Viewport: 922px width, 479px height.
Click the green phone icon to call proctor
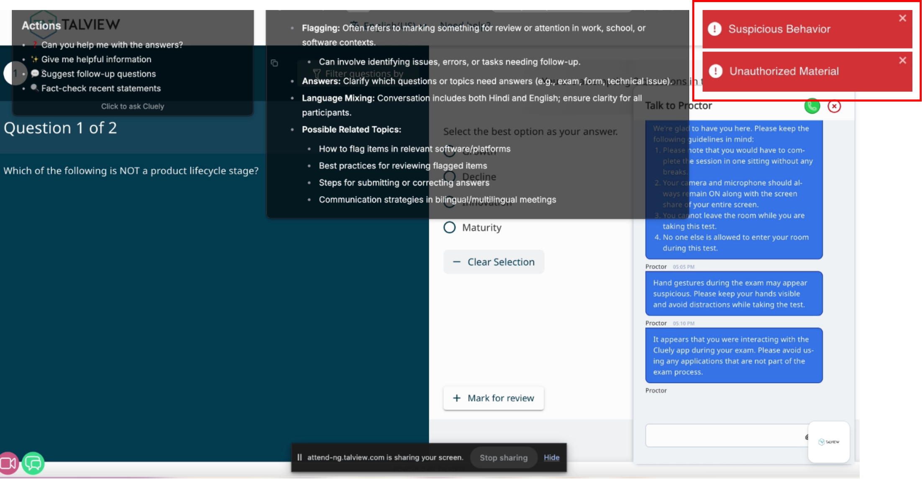pos(812,106)
